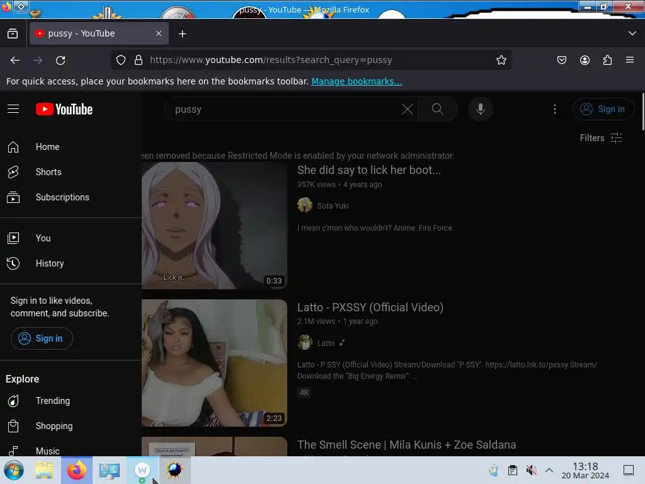The width and height of the screenshot is (645, 484).
Task: Open Firefox application hamburger menu
Action: pos(630,60)
